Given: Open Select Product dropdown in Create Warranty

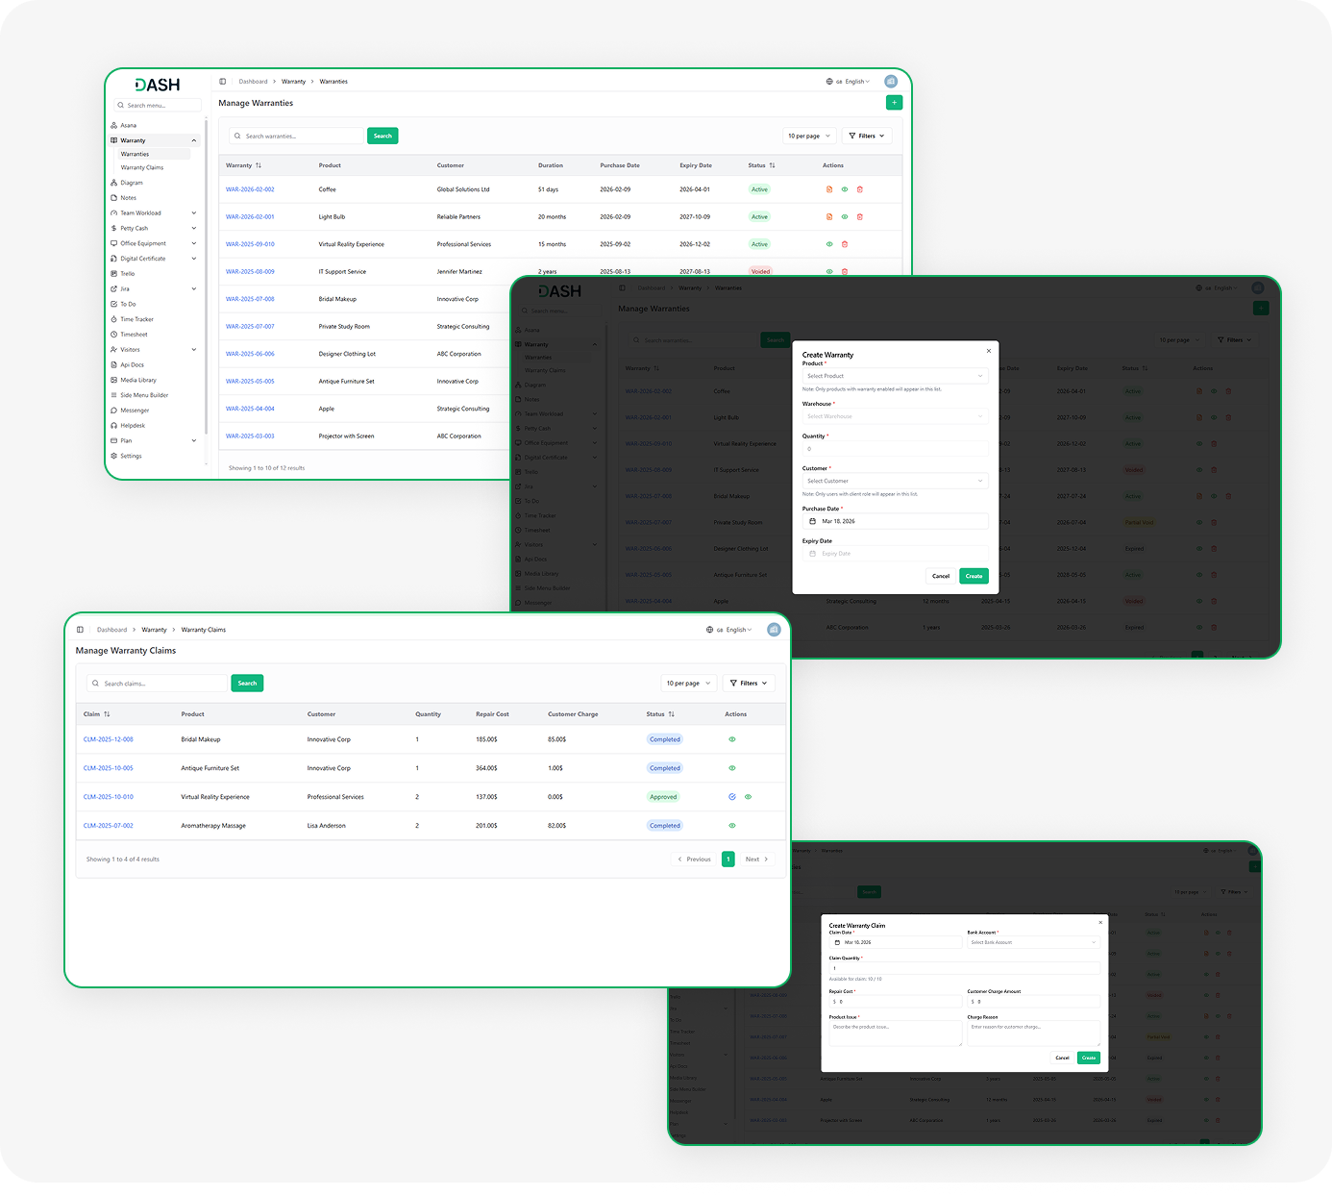Looking at the screenshot, I should click(x=896, y=376).
